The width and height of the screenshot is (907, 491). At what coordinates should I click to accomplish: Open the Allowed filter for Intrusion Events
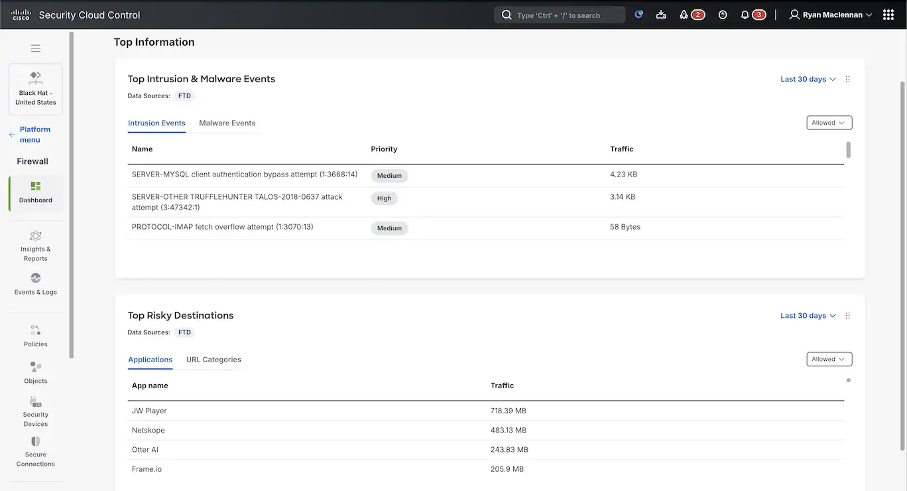click(x=829, y=122)
